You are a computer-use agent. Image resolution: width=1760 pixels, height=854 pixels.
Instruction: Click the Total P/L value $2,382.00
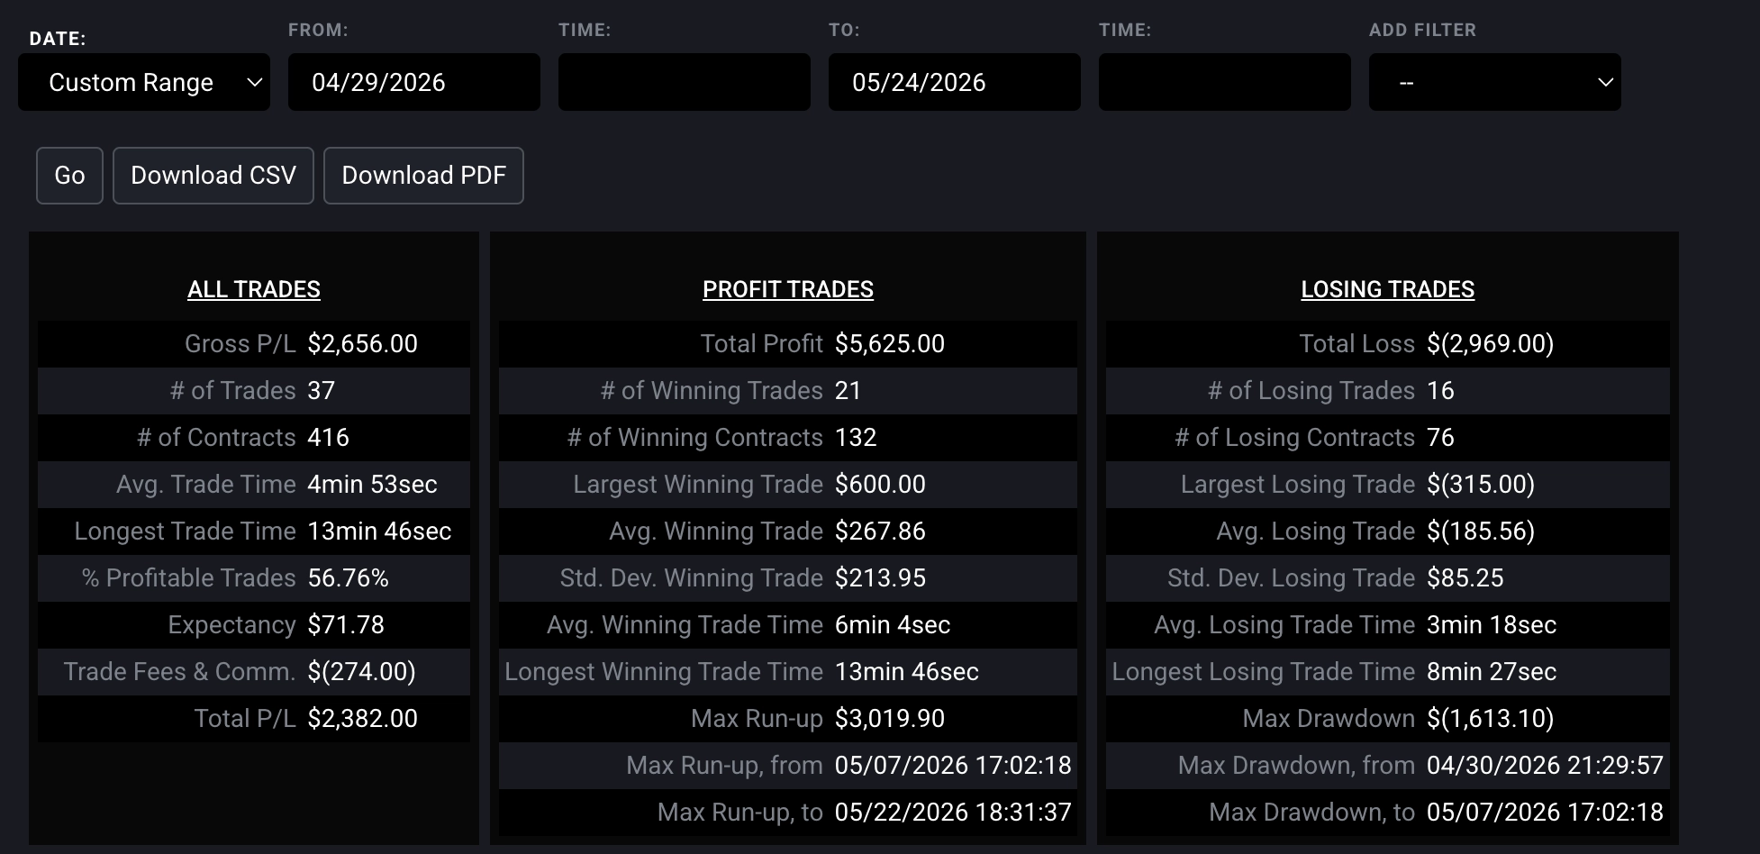tap(363, 719)
